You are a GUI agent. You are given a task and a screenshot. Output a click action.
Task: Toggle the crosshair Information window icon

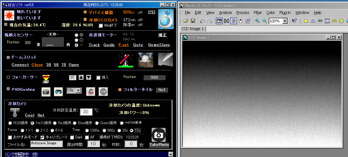pos(226,21)
